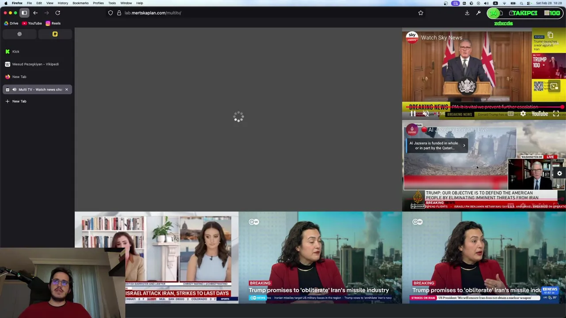The width and height of the screenshot is (566, 318).
Task: Open the tracking protection shield icon
Action: (x=111, y=13)
